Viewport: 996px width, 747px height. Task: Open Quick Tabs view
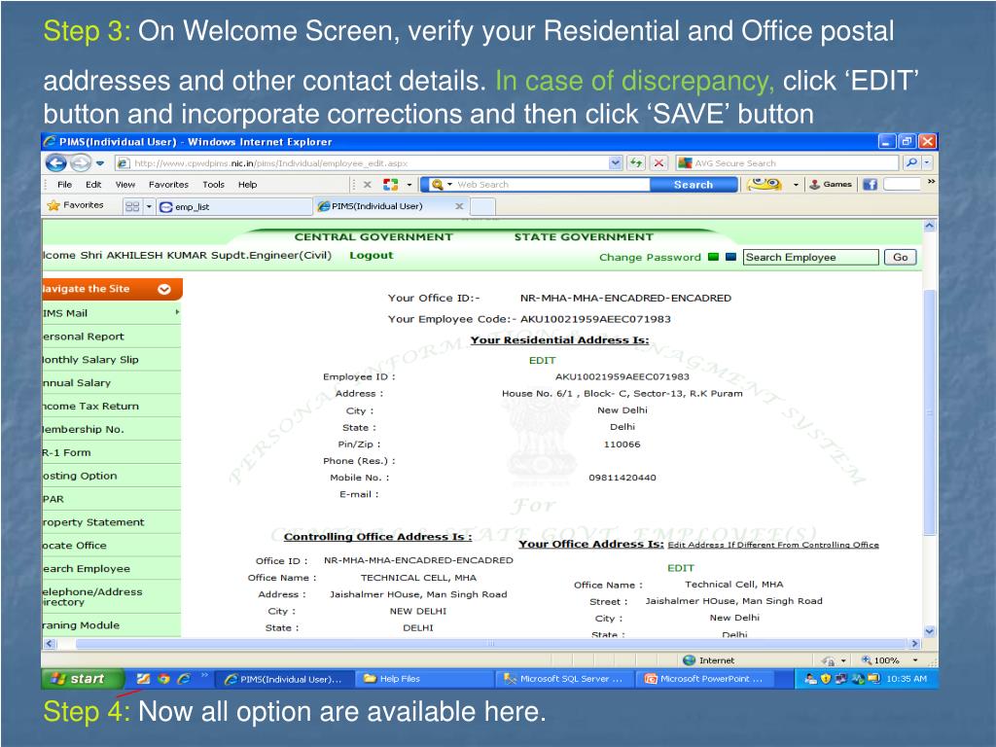pyautogui.click(x=130, y=205)
